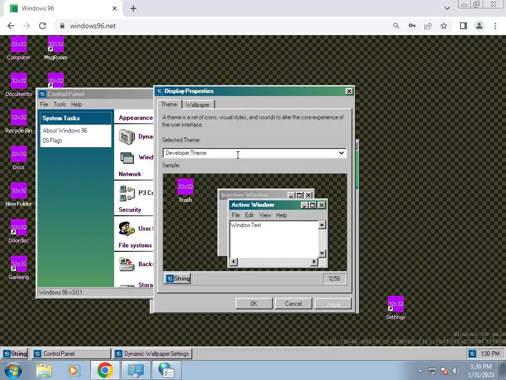The width and height of the screenshot is (506, 380).
Task: Open the Selected Theme dropdown
Action: point(254,153)
